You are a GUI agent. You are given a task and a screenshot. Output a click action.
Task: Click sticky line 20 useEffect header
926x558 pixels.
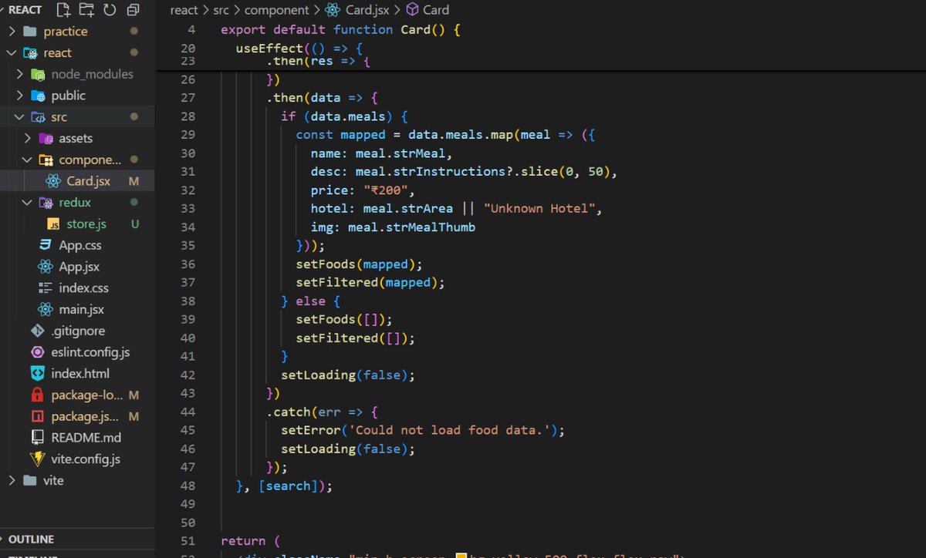coord(299,48)
